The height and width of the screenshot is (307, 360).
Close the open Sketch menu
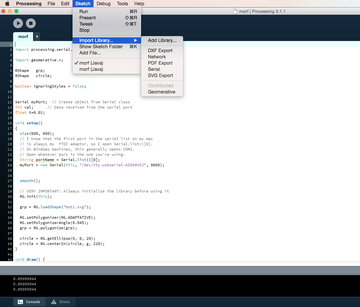[83, 4]
